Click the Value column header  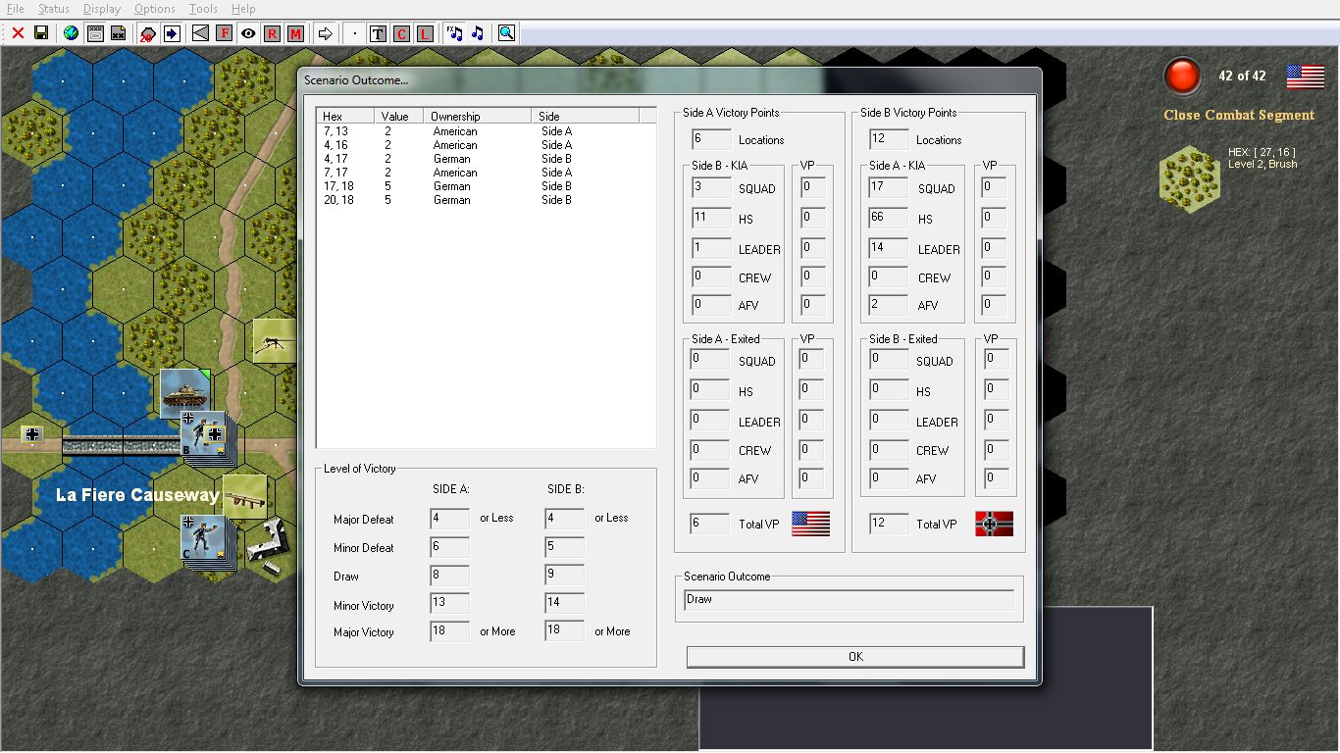tap(399, 116)
